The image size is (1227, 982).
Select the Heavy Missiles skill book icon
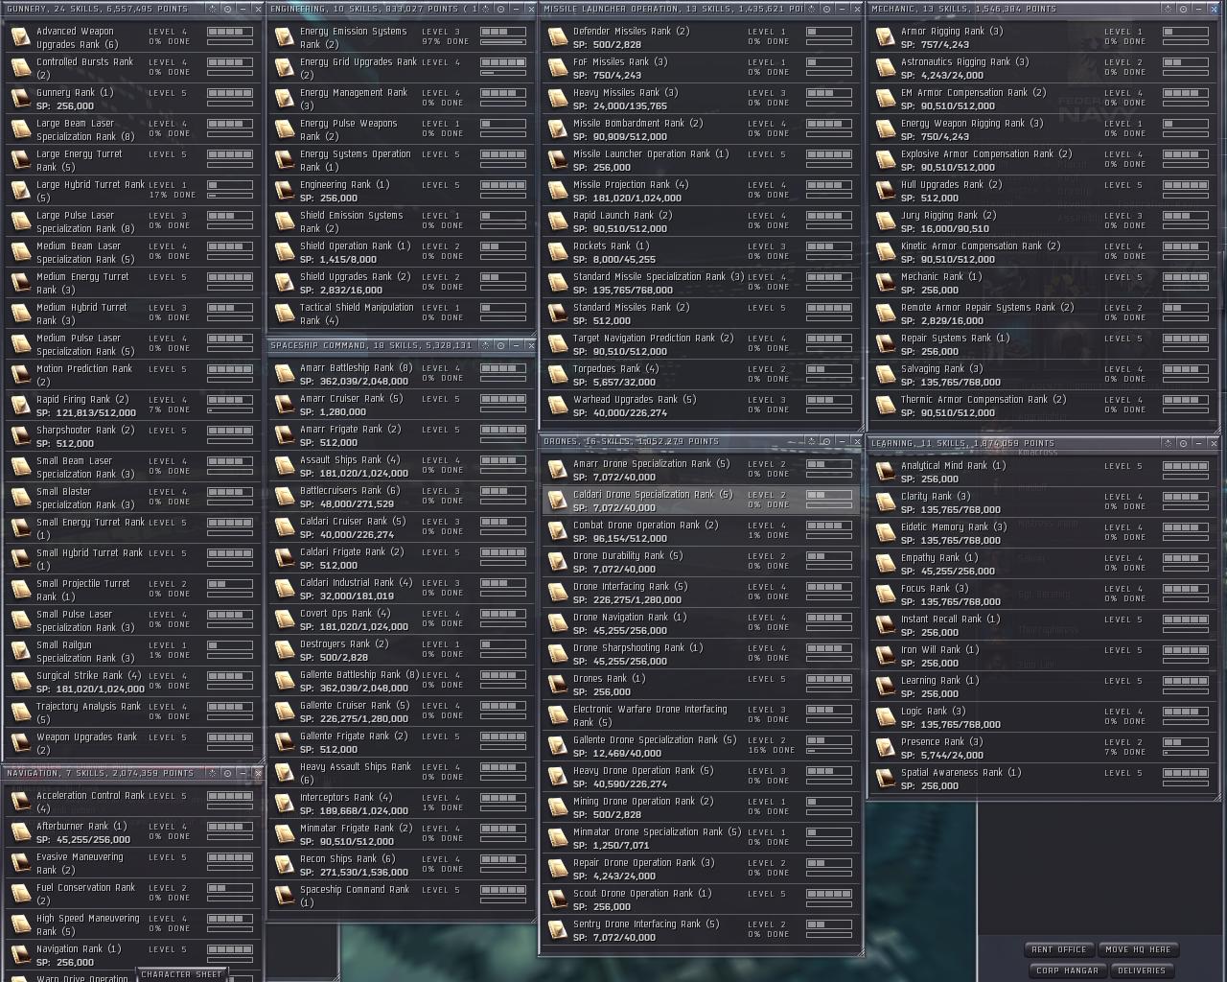[557, 99]
